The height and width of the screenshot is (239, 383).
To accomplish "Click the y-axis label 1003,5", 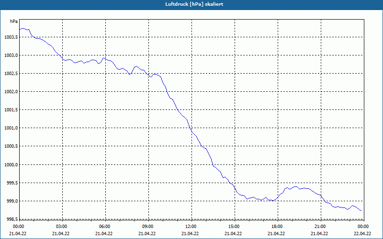I will click(x=11, y=37).
